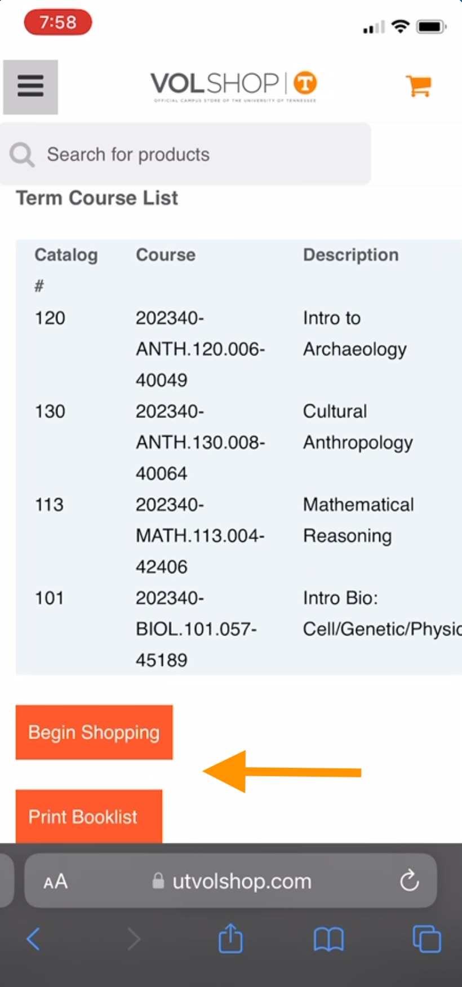
Task: Open the AA reader options menu
Action: click(56, 881)
